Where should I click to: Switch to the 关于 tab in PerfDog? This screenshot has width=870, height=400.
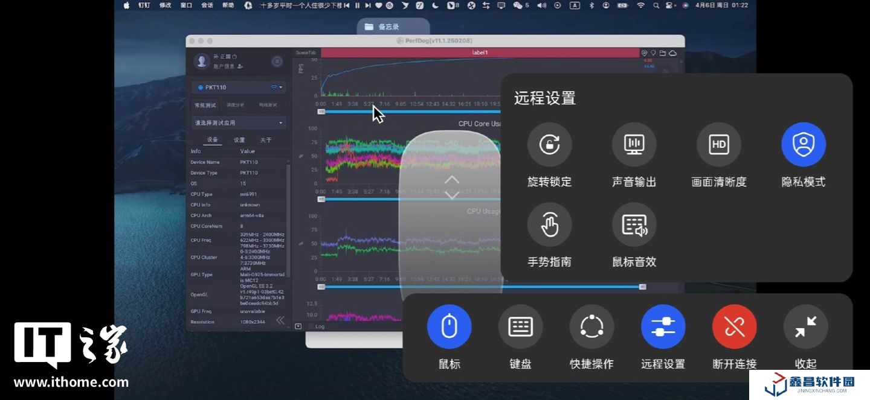coord(266,140)
